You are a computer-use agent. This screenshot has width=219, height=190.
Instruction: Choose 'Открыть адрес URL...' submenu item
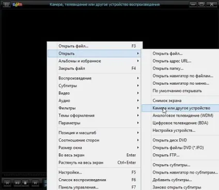[x=180, y=61]
